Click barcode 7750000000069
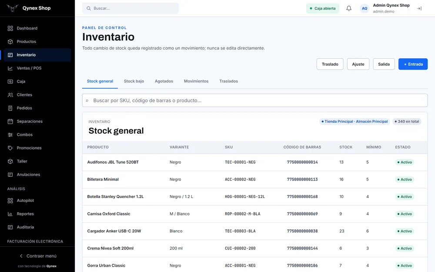 tap(302, 214)
